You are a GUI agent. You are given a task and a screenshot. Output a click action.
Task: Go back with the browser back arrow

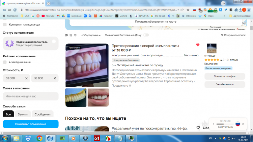(x=4, y=10)
